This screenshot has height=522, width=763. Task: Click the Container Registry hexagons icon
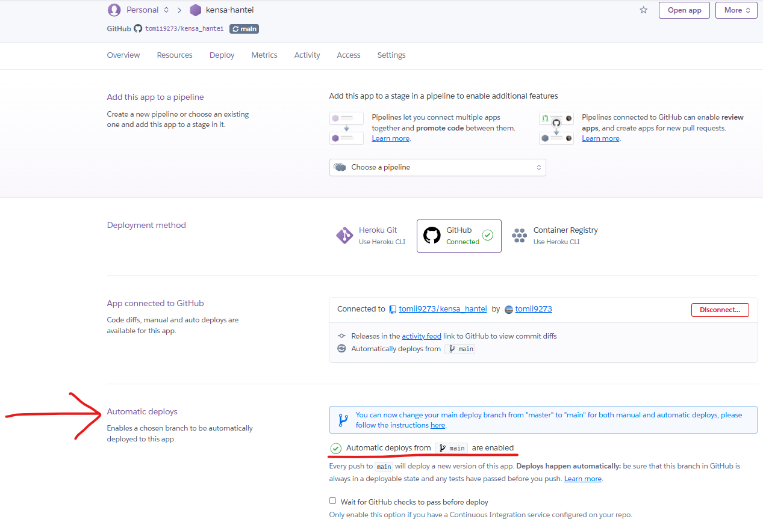tap(519, 235)
